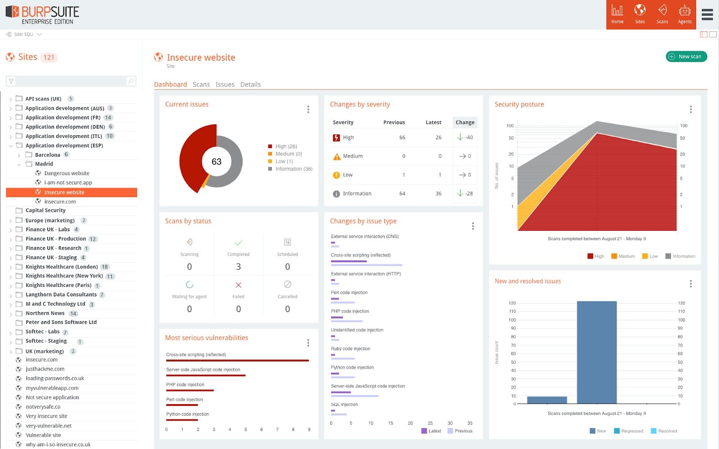The image size is (719, 449).
Task: Expand the Barcelona folder
Action: (19, 155)
